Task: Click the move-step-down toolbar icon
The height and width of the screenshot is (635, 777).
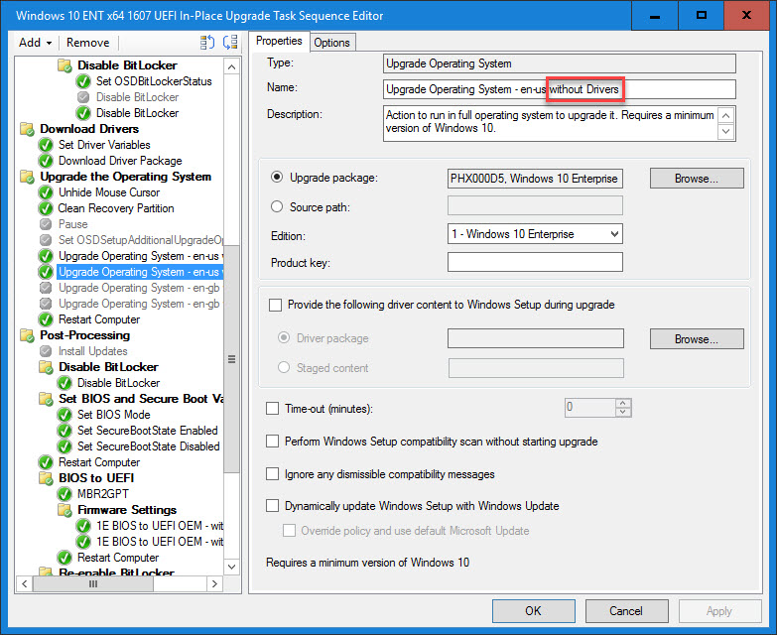Action: [x=230, y=43]
